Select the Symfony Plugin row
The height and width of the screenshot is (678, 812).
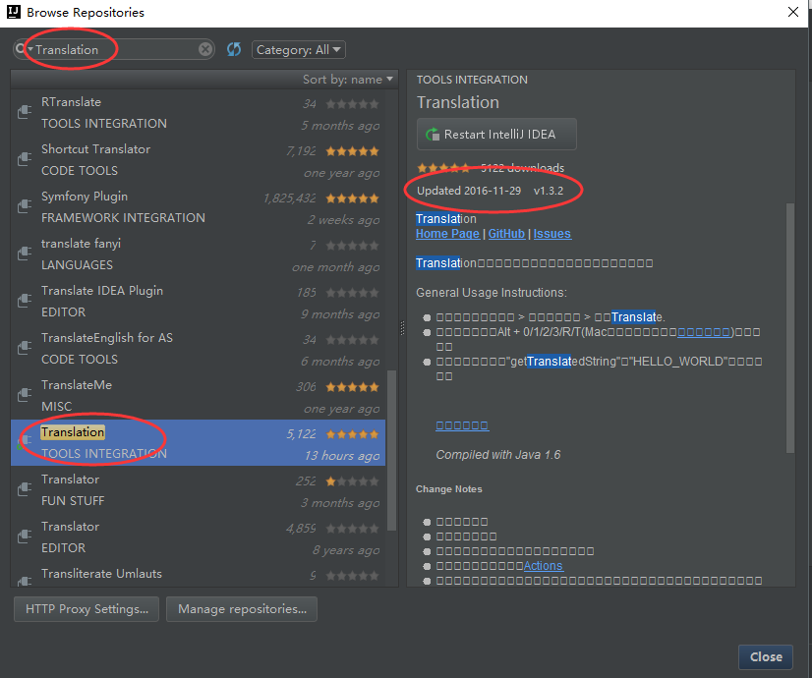coord(199,206)
